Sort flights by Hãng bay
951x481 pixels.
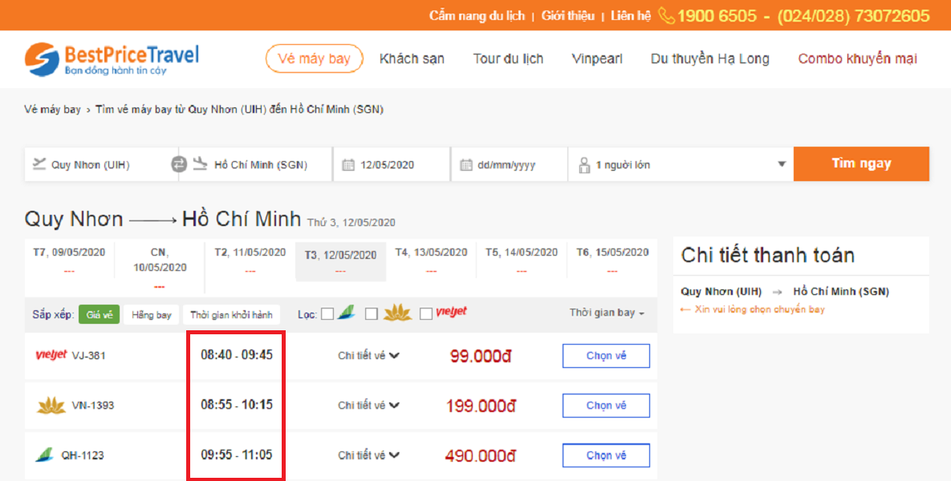[152, 314]
